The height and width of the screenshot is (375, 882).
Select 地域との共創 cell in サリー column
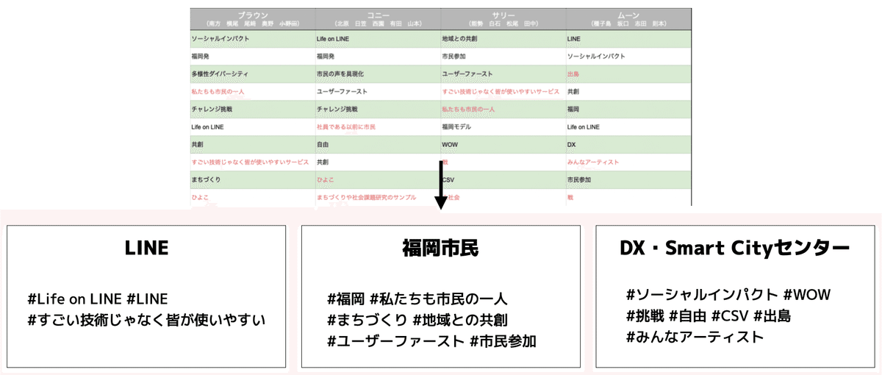(x=503, y=37)
